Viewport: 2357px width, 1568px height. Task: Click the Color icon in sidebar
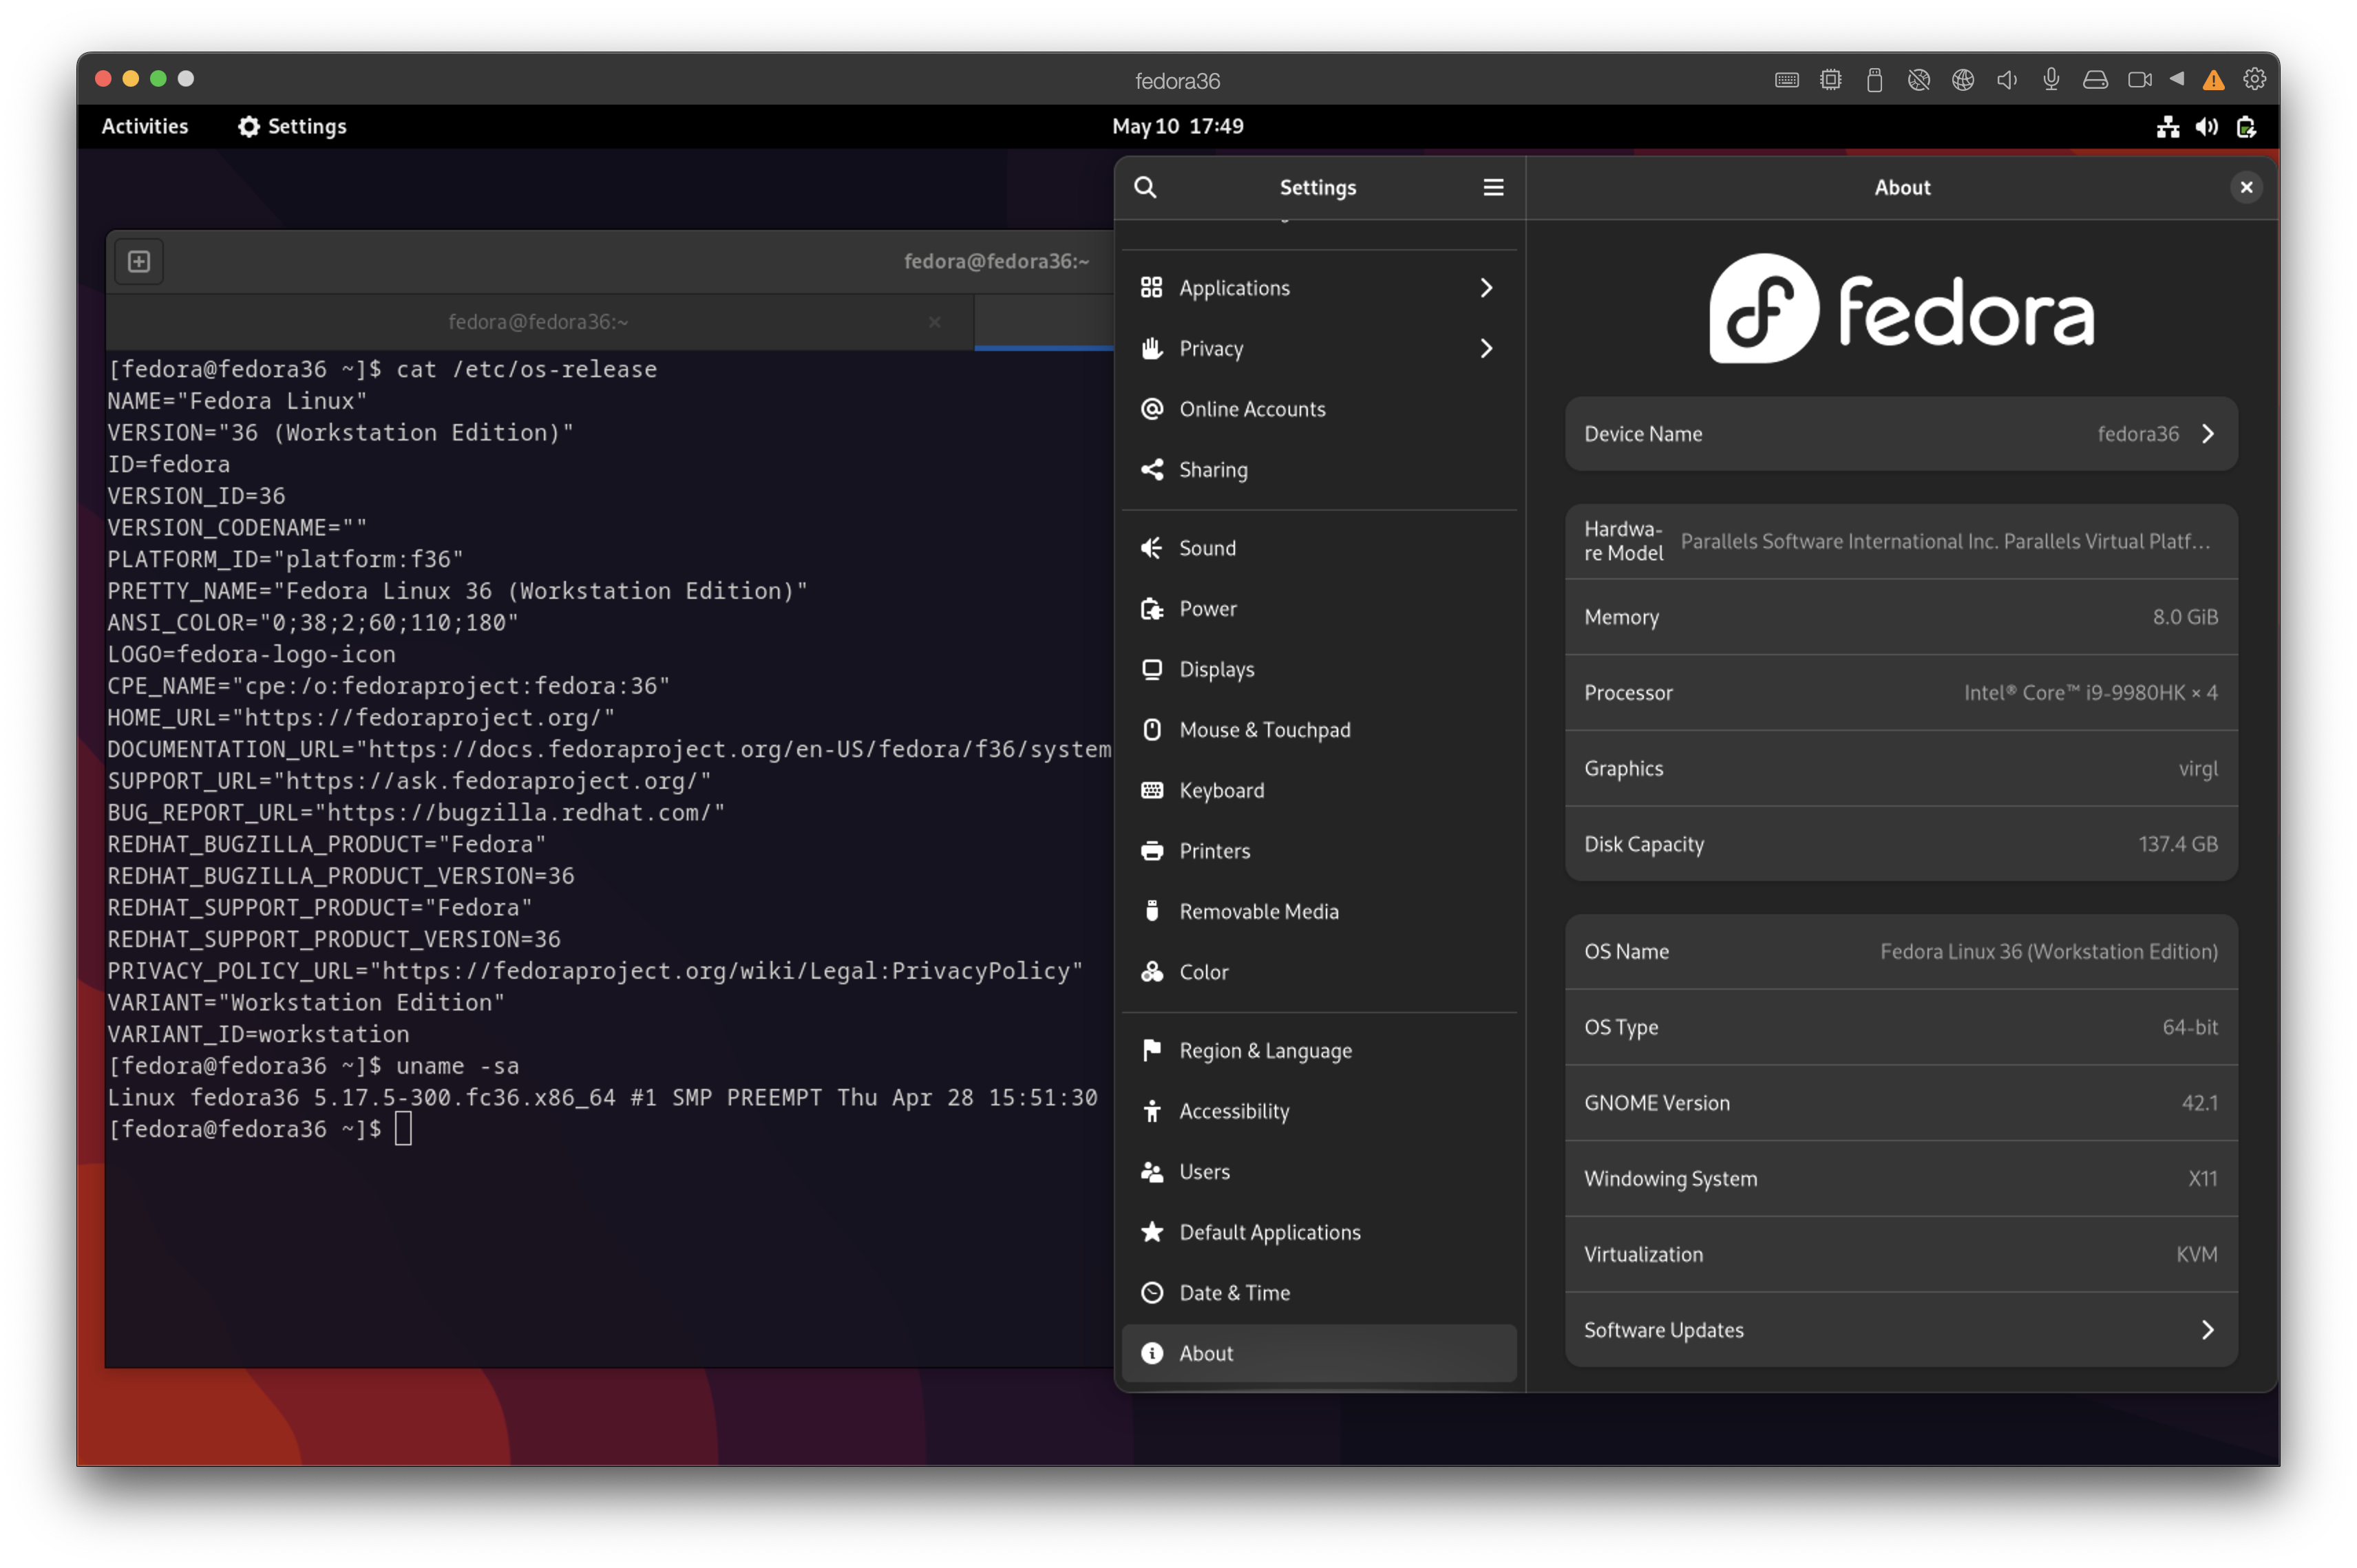point(1151,972)
